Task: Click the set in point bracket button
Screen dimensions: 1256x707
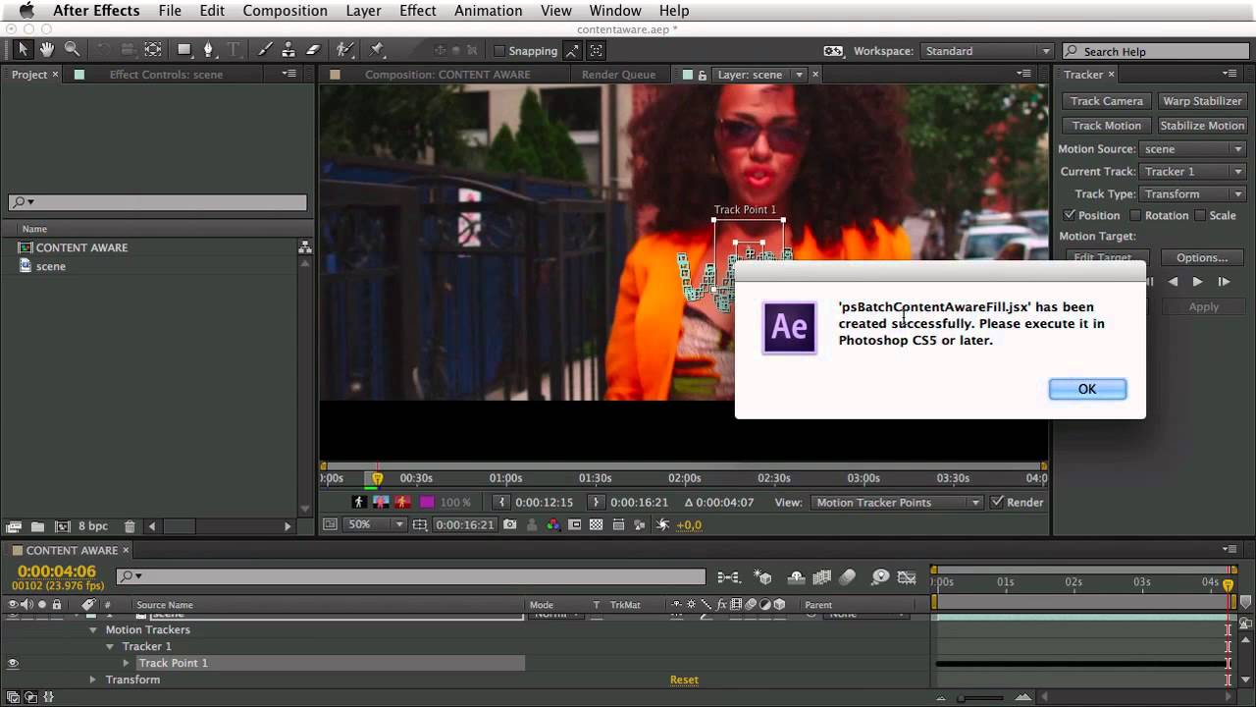Action: point(500,502)
